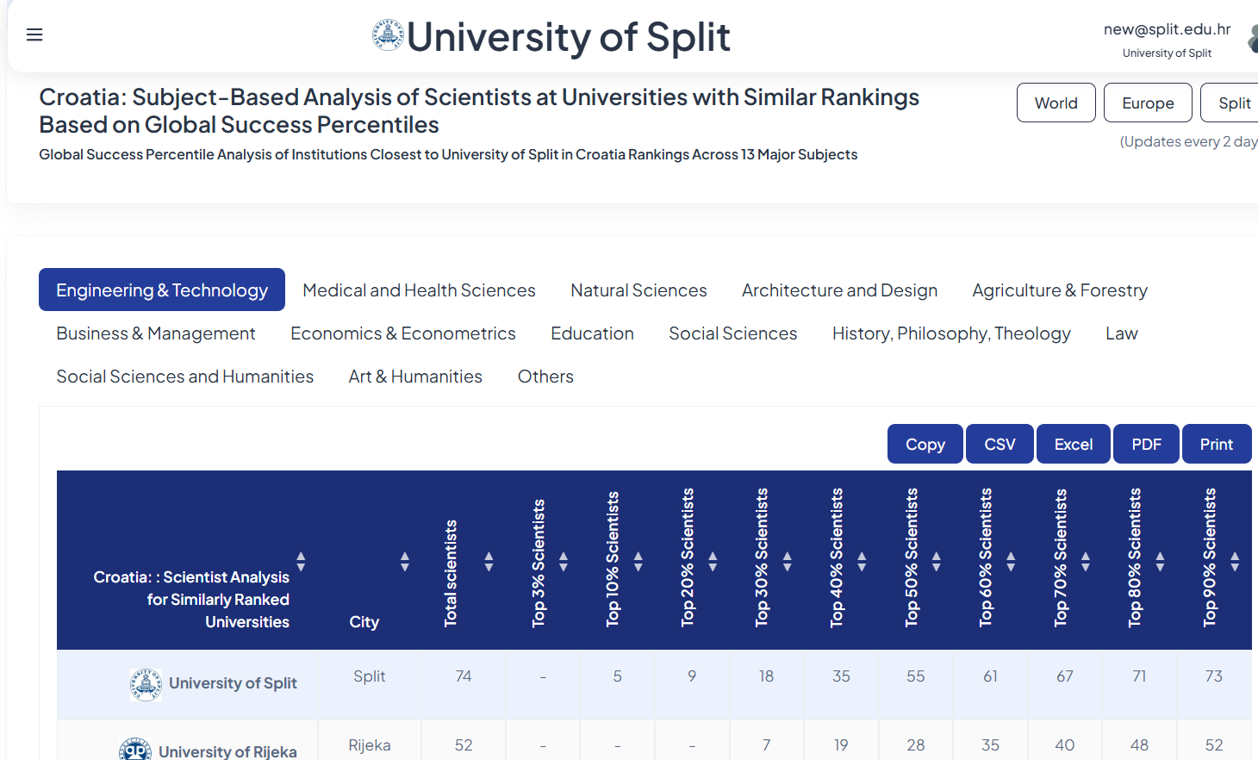Screen dimensions: 1258x760
Task: Click University of Split site title
Action: point(568,37)
